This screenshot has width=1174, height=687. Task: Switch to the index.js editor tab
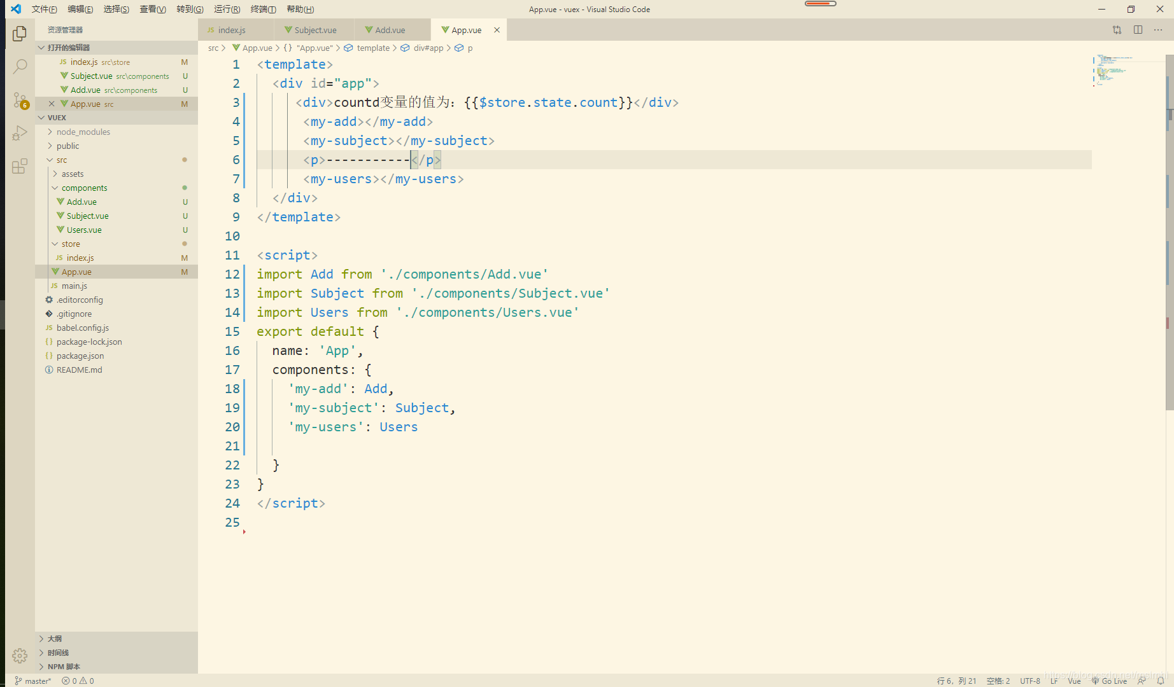236,30
